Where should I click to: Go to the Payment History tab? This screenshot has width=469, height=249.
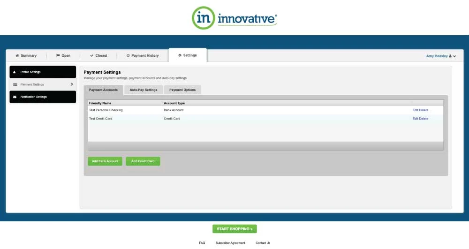pos(143,56)
